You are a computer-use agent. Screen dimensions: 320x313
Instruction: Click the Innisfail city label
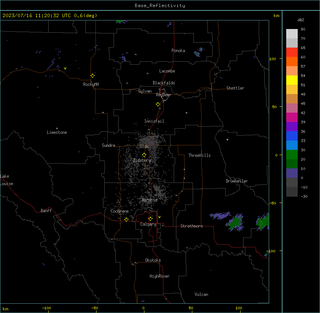[154, 121]
